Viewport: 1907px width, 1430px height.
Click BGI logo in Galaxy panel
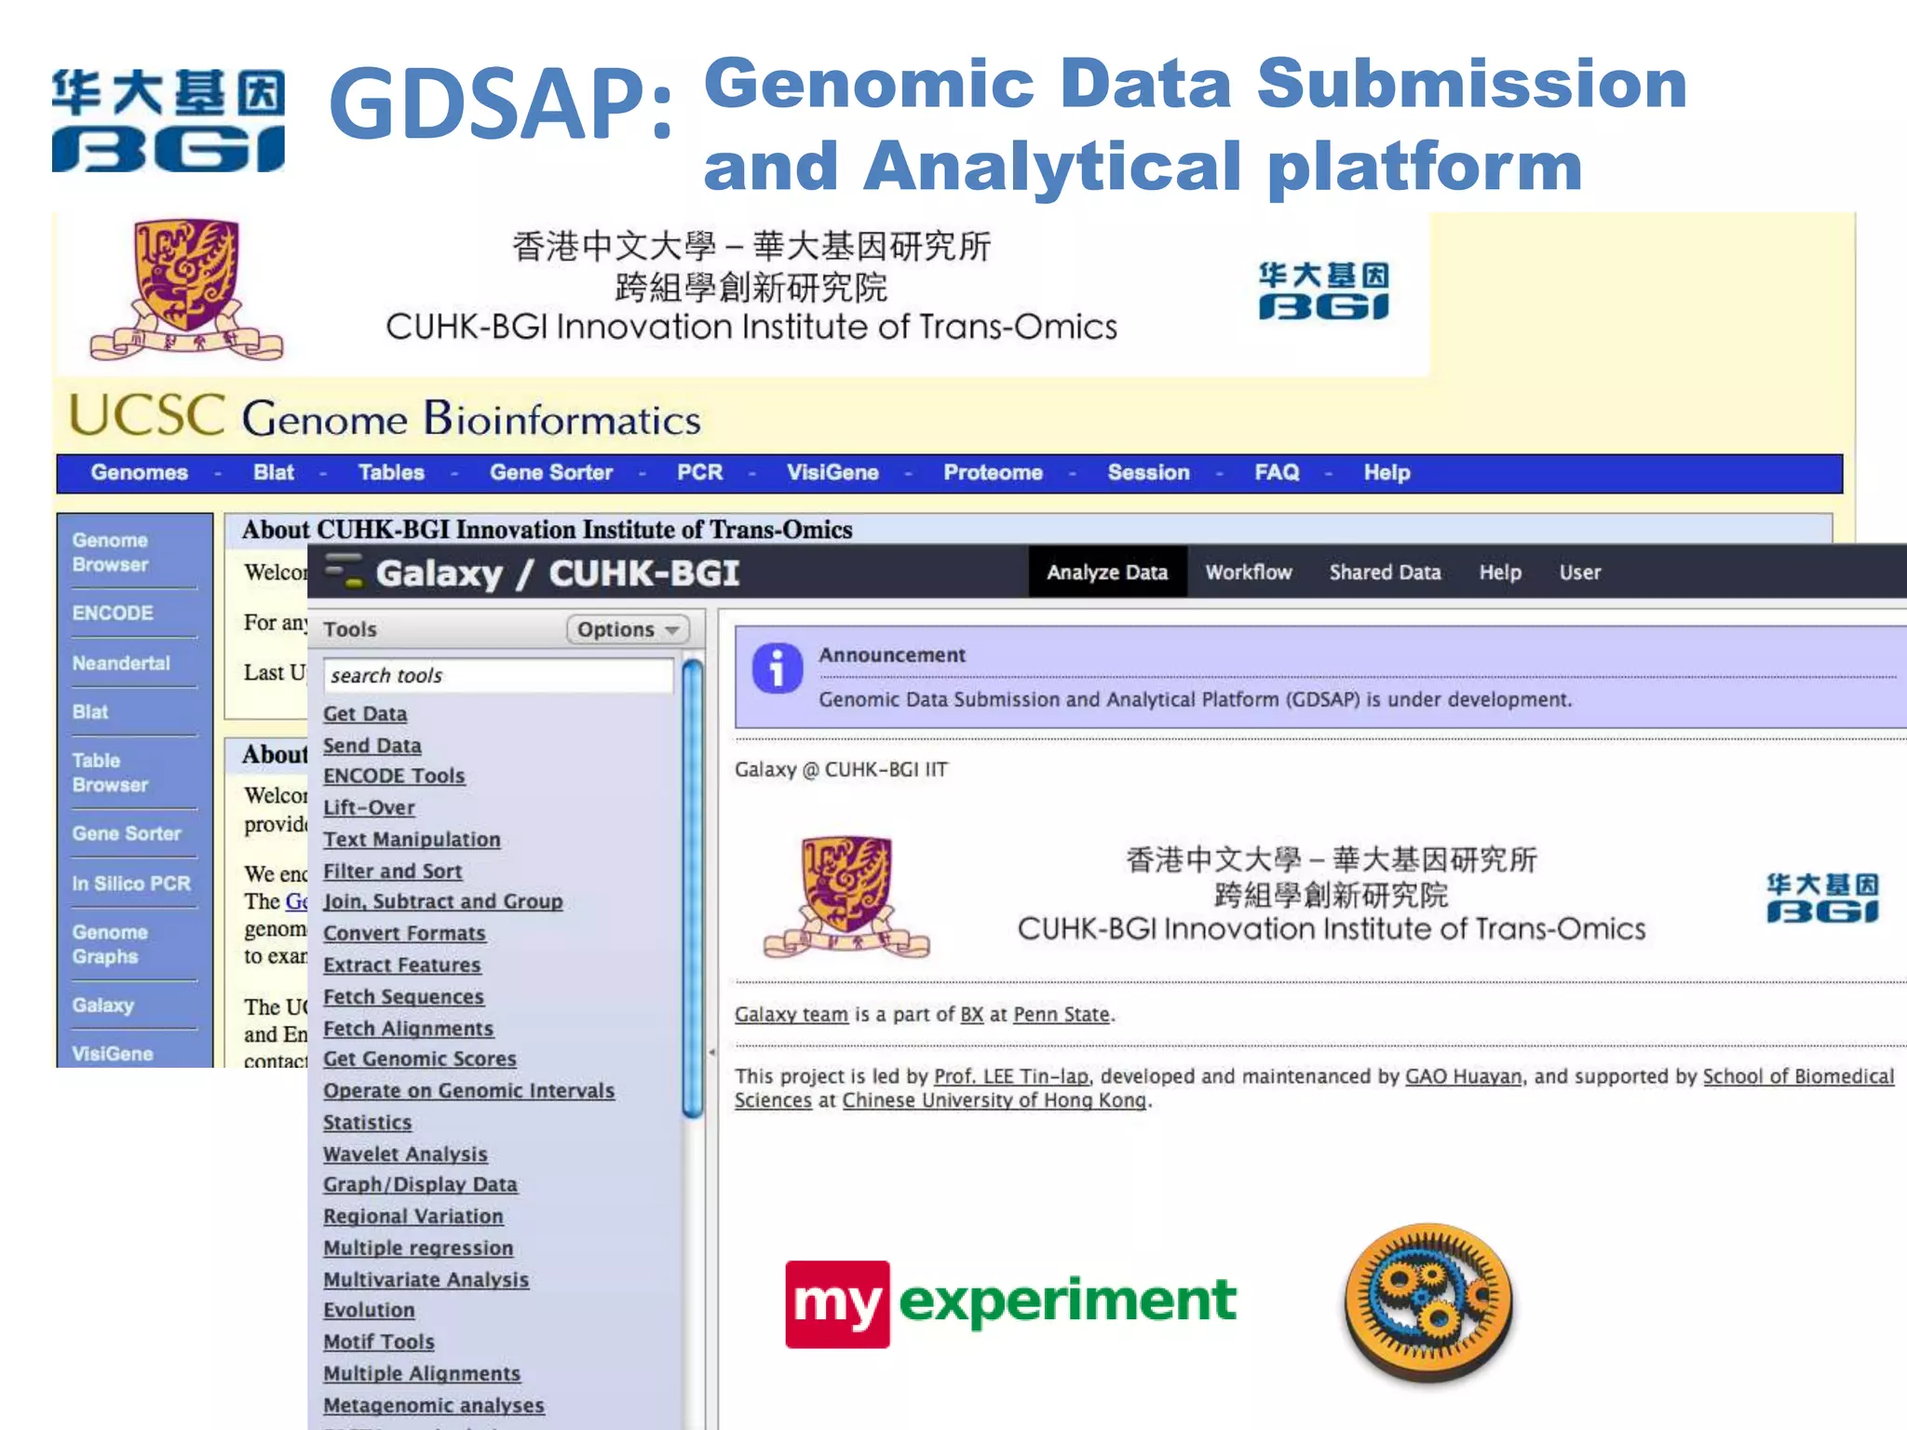(x=1822, y=898)
